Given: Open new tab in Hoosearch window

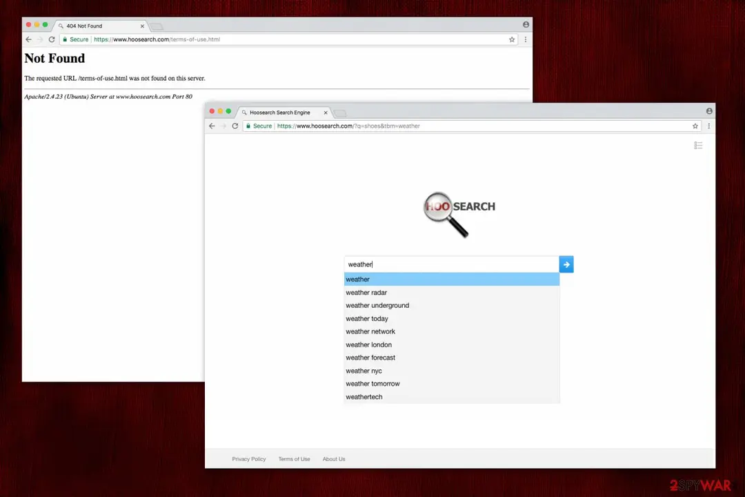Looking at the screenshot, I should [340, 113].
